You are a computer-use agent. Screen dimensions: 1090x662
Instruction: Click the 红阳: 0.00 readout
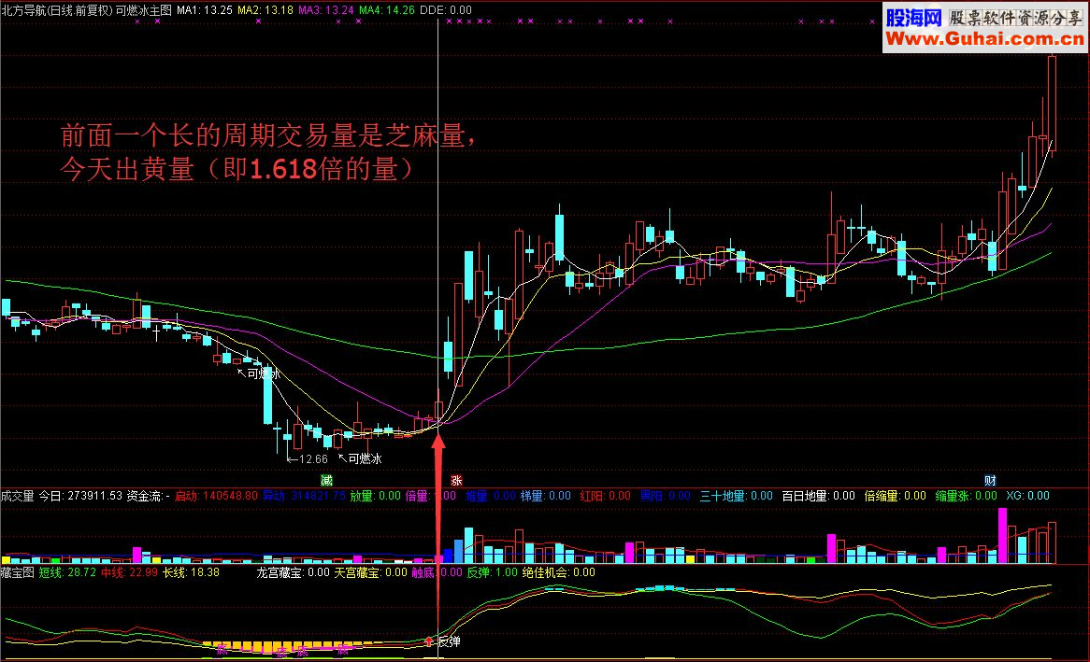tap(605, 496)
